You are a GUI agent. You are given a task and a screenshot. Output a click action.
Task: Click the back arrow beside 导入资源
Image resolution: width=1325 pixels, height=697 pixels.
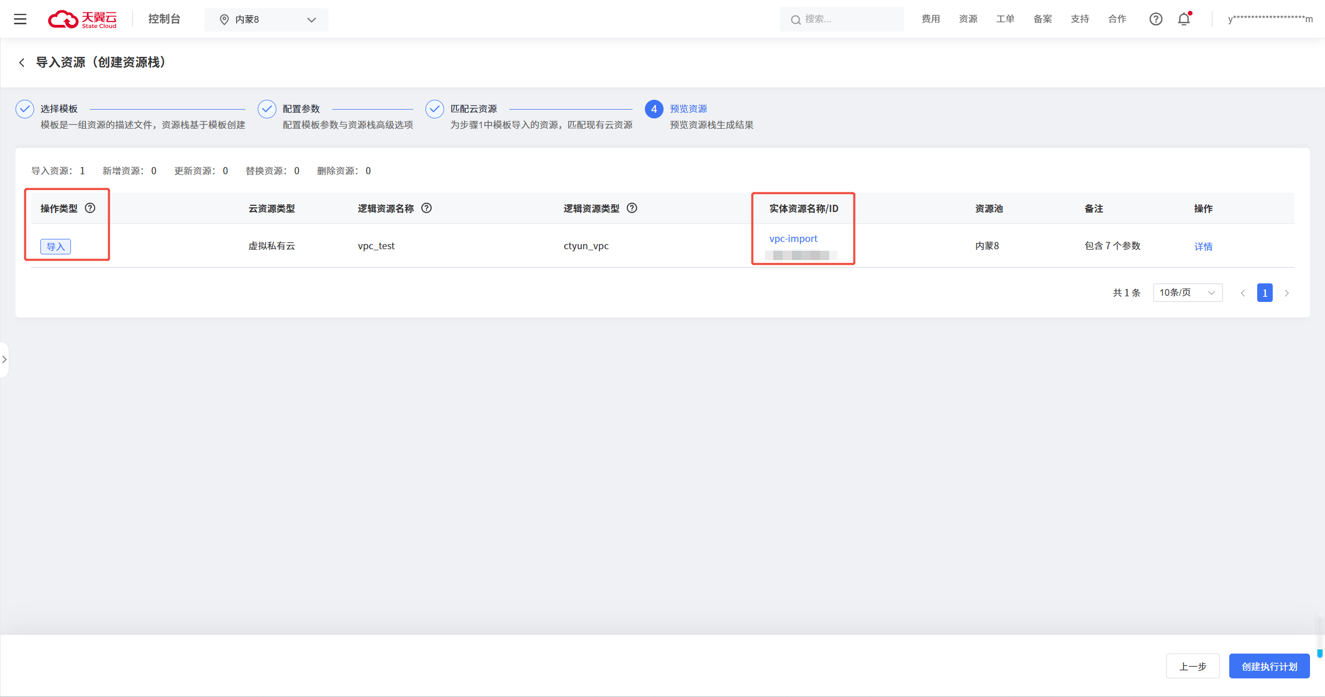(x=22, y=63)
